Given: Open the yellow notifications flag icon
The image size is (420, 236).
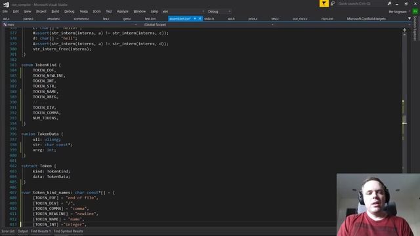Looking at the screenshot, I should pyautogui.click(x=324, y=4).
